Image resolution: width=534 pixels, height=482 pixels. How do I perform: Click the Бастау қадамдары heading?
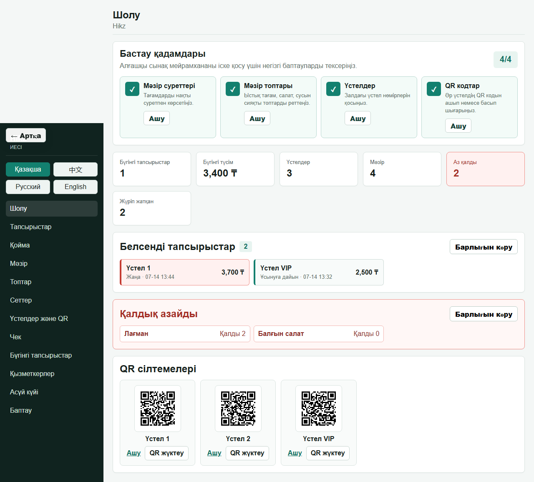[163, 54]
